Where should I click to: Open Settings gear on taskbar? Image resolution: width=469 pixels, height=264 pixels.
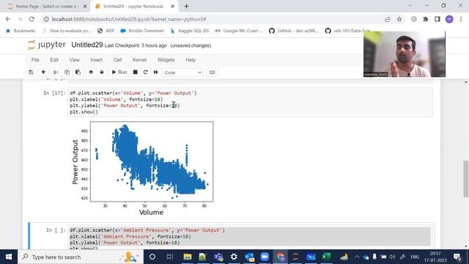[x=234, y=257]
